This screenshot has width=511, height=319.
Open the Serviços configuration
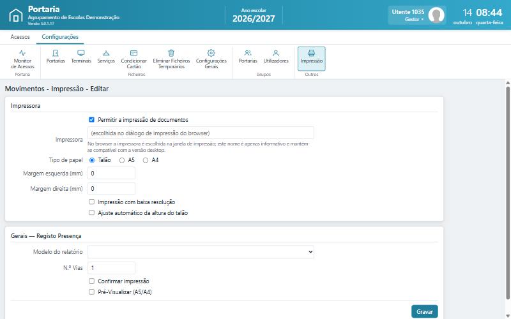(106, 56)
